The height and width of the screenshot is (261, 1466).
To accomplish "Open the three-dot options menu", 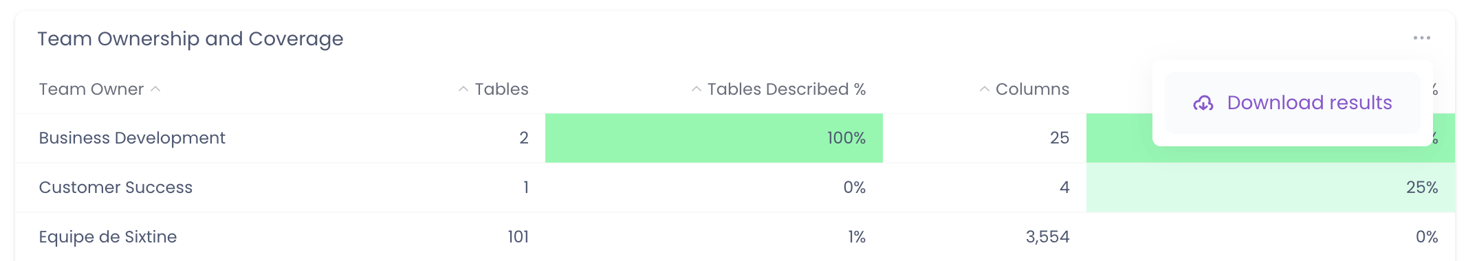I will click(1421, 38).
